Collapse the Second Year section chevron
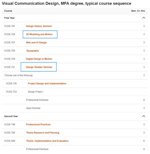 [x=144, y=116]
